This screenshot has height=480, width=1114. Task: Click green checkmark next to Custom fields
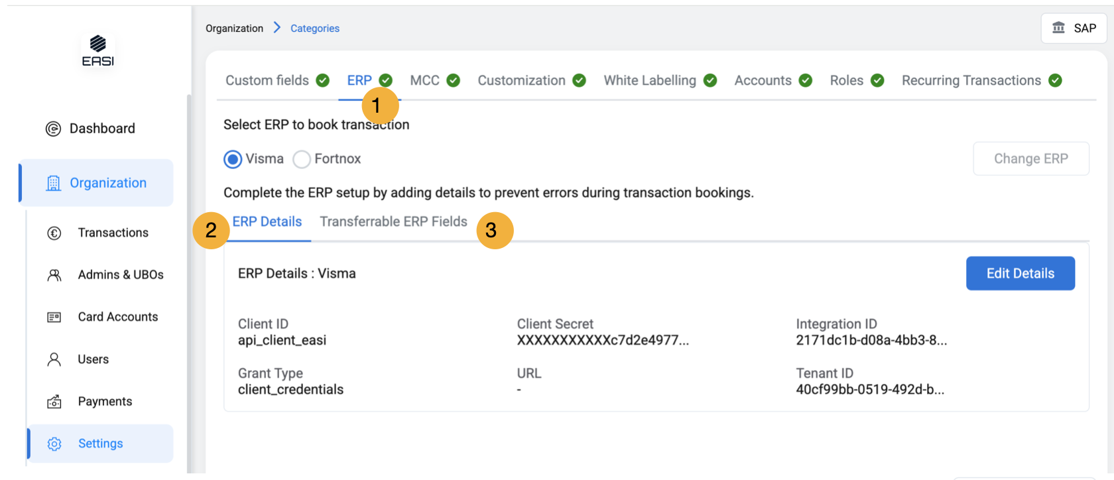(x=323, y=81)
